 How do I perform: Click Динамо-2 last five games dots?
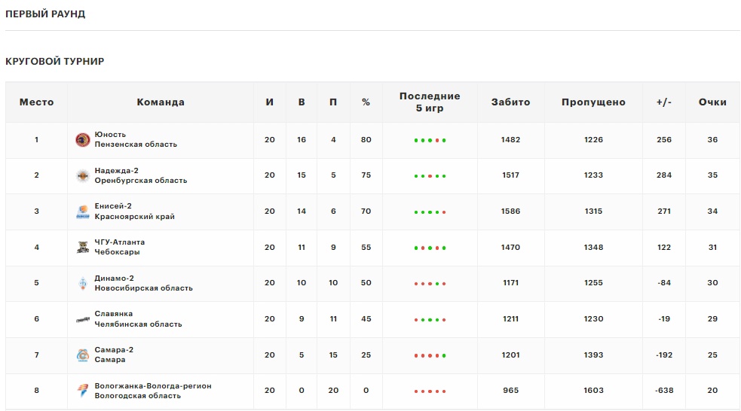click(x=430, y=284)
